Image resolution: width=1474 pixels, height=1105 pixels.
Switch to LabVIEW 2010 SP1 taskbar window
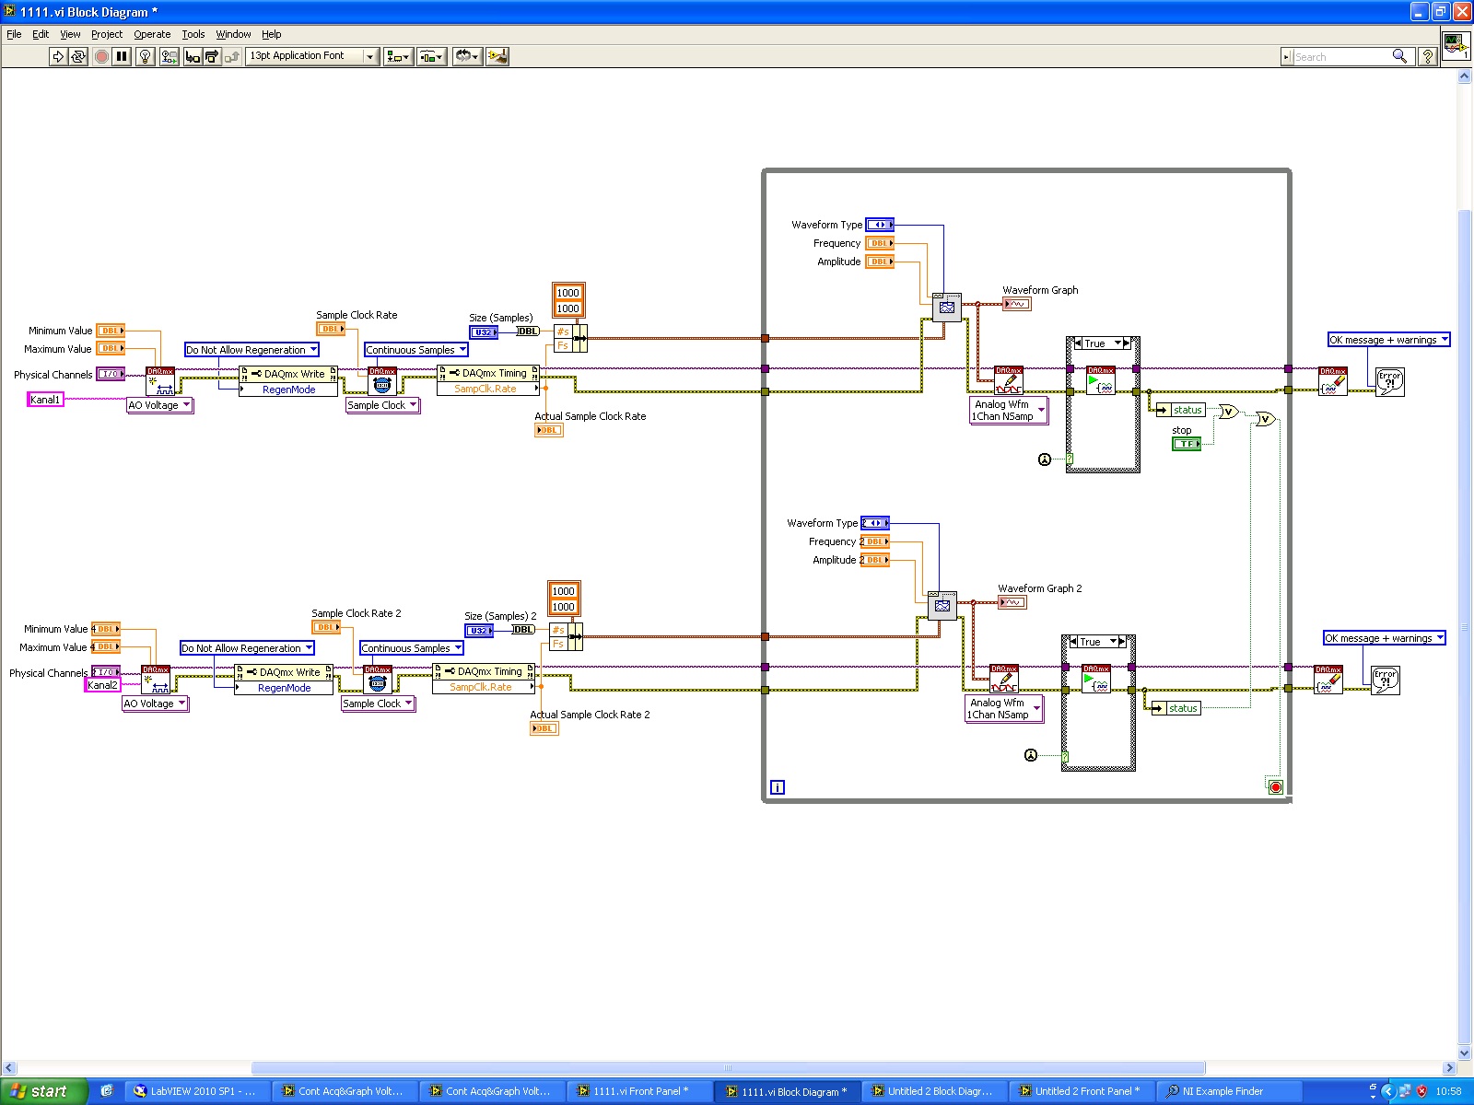tap(197, 1091)
